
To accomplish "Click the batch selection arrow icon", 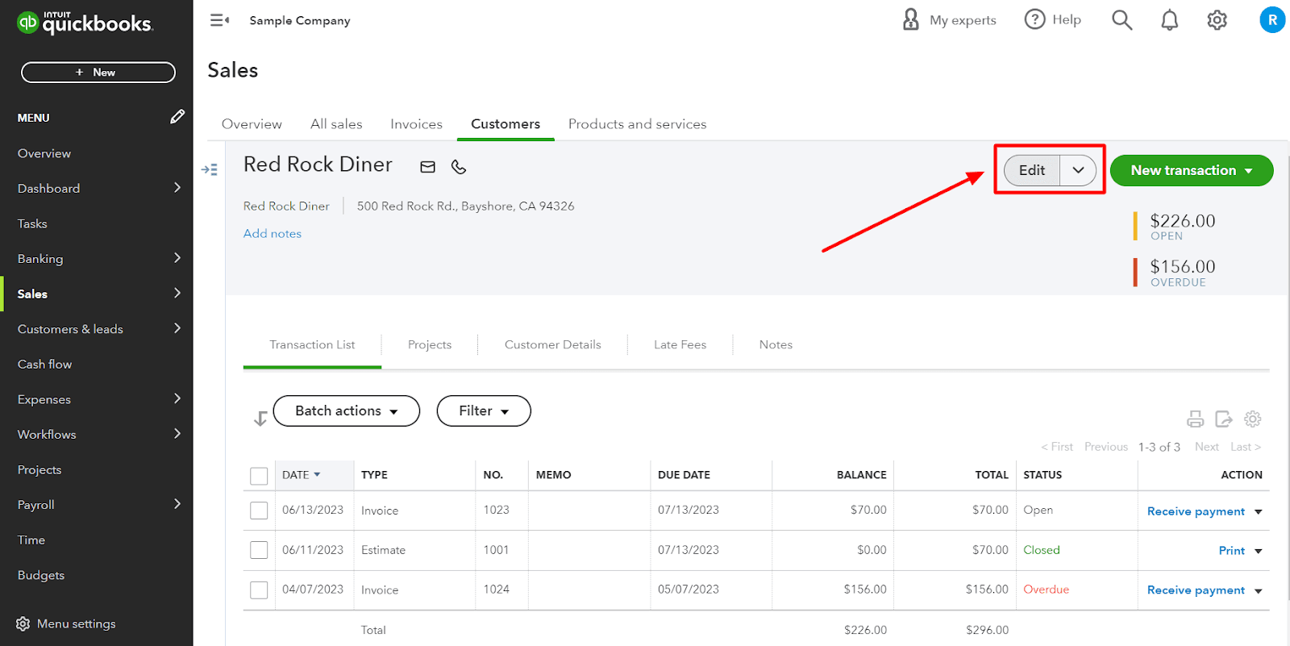I will (260, 419).
